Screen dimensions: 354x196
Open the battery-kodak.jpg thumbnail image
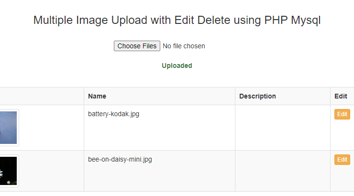point(8,128)
